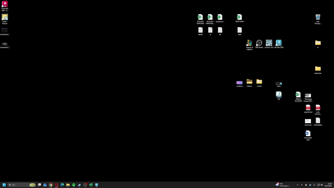The width and height of the screenshot is (334, 188).
Task: Click the Logitech tray icon
Action: (x=302, y=185)
